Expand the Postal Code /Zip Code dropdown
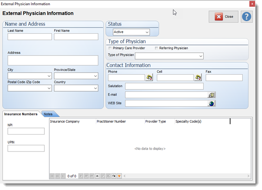 [49, 88]
